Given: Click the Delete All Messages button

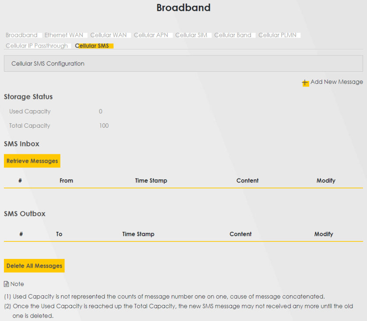Looking at the screenshot, I should tap(34, 266).
